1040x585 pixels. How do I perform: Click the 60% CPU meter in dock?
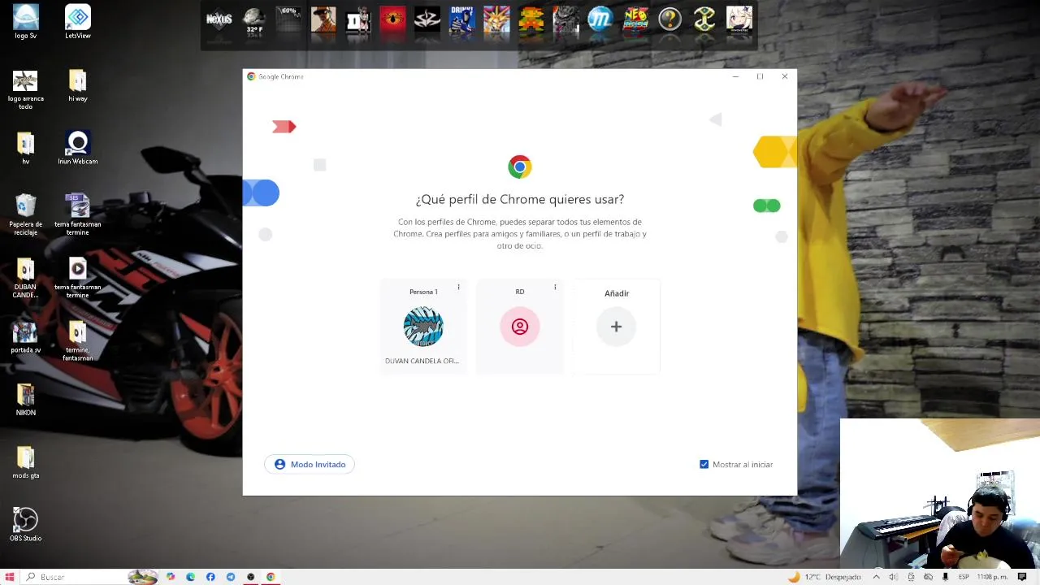(288, 19)
